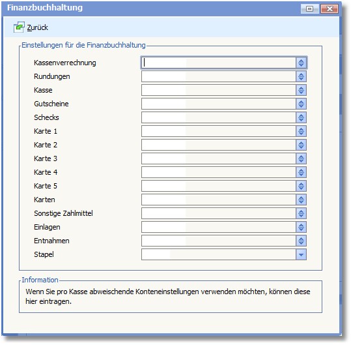Open the Rundungen lookup arrows
Viewport: 351px width, 345px height.
point(301,77)
